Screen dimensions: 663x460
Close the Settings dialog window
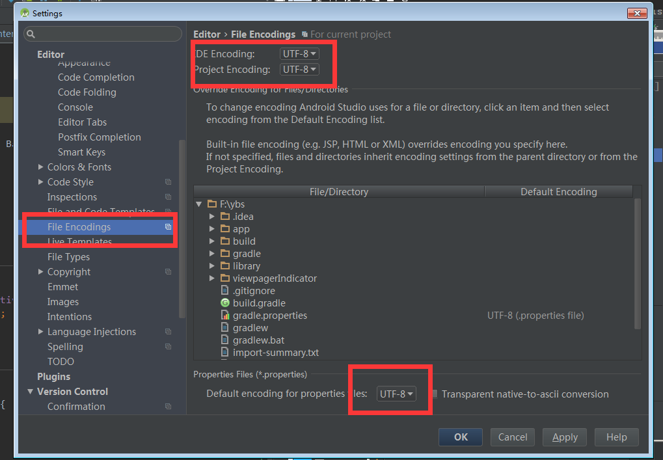[x=637, y=14]
